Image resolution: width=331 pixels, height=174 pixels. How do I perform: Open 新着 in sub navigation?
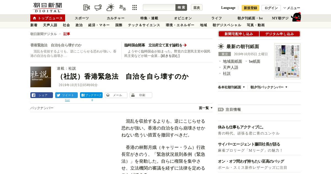(34, 25)
